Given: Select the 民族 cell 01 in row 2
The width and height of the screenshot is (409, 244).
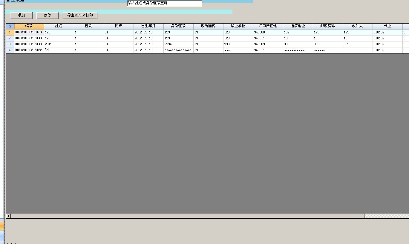Looking at the screenshot, I should click(x=119, y=38).
